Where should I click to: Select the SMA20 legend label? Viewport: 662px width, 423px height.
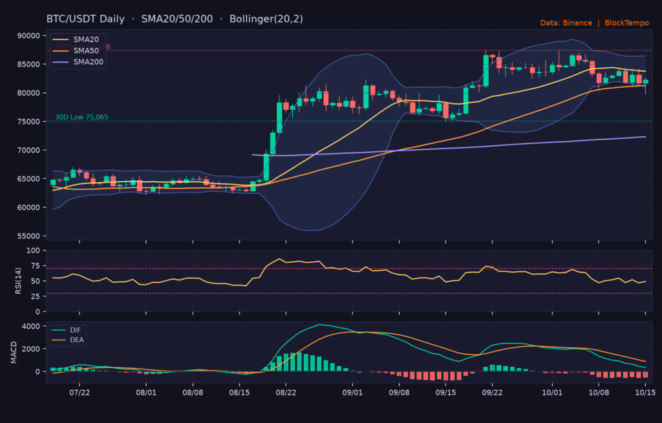86,39
